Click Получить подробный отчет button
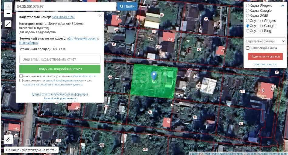Image resolution: width=288 pixels, height=155 pixels. click(x=60, y=69)
